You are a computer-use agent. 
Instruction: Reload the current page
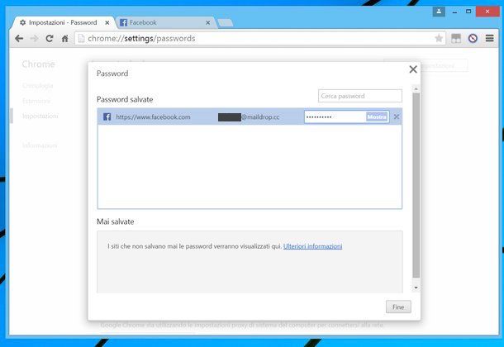pos(50,39)
